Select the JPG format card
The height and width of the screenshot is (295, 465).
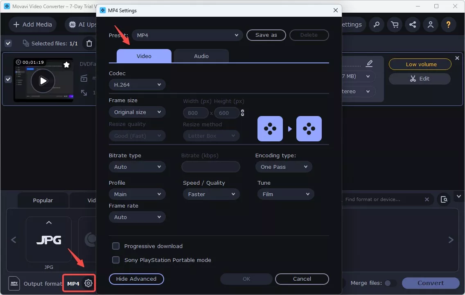[49, 239]
